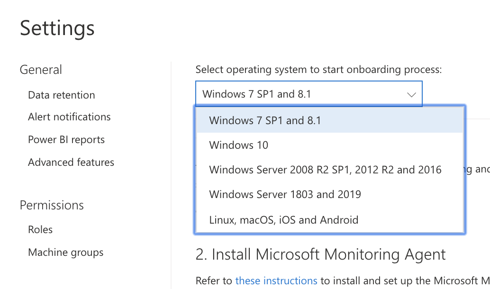Click the Permissions section heading
This screenshot has height=289, width=490.
tap(52, 205)
